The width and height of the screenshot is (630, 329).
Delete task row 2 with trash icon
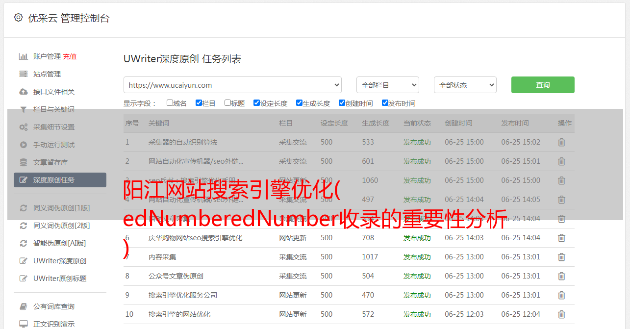pyautogui.click(x=561, y=161)
